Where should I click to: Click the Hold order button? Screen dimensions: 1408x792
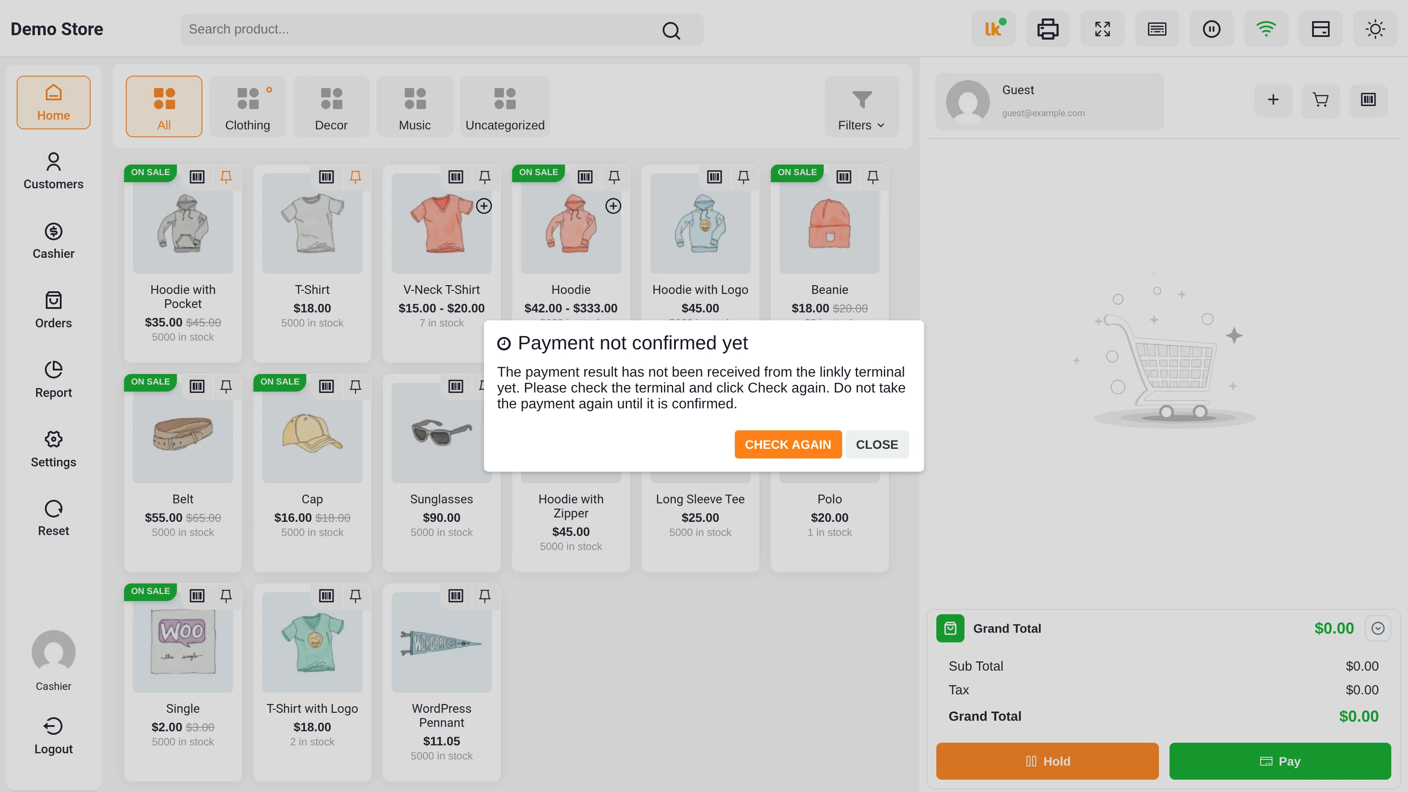click(x=1047, y=761)
